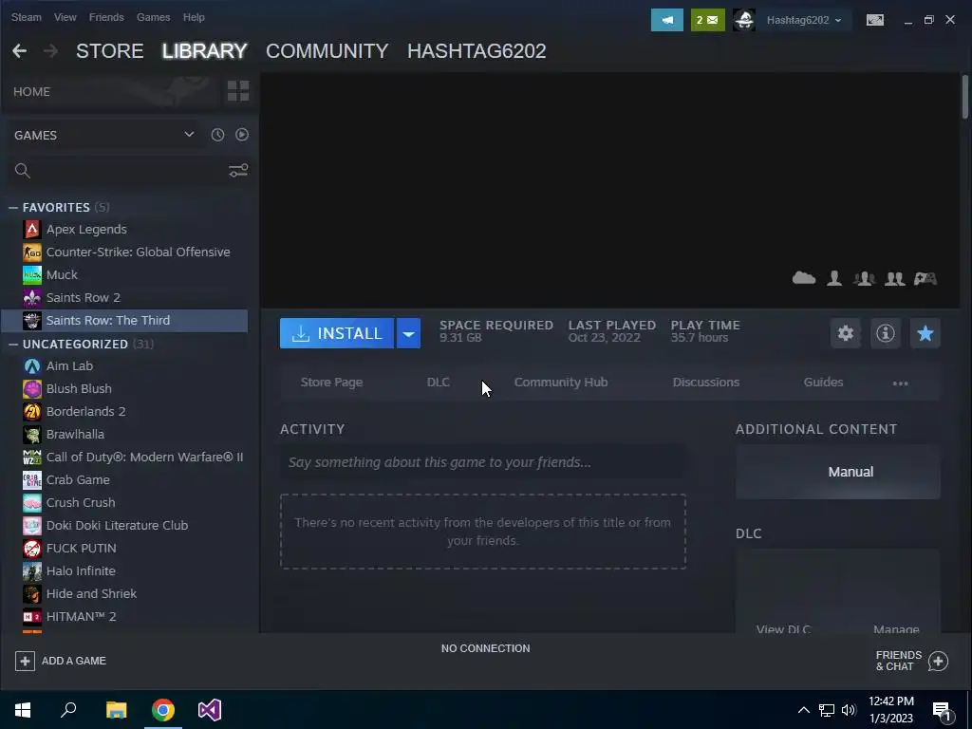The width and height of the screenshot is (972, 729).
Task: Click the activity status text box
Action: [482, 462]
